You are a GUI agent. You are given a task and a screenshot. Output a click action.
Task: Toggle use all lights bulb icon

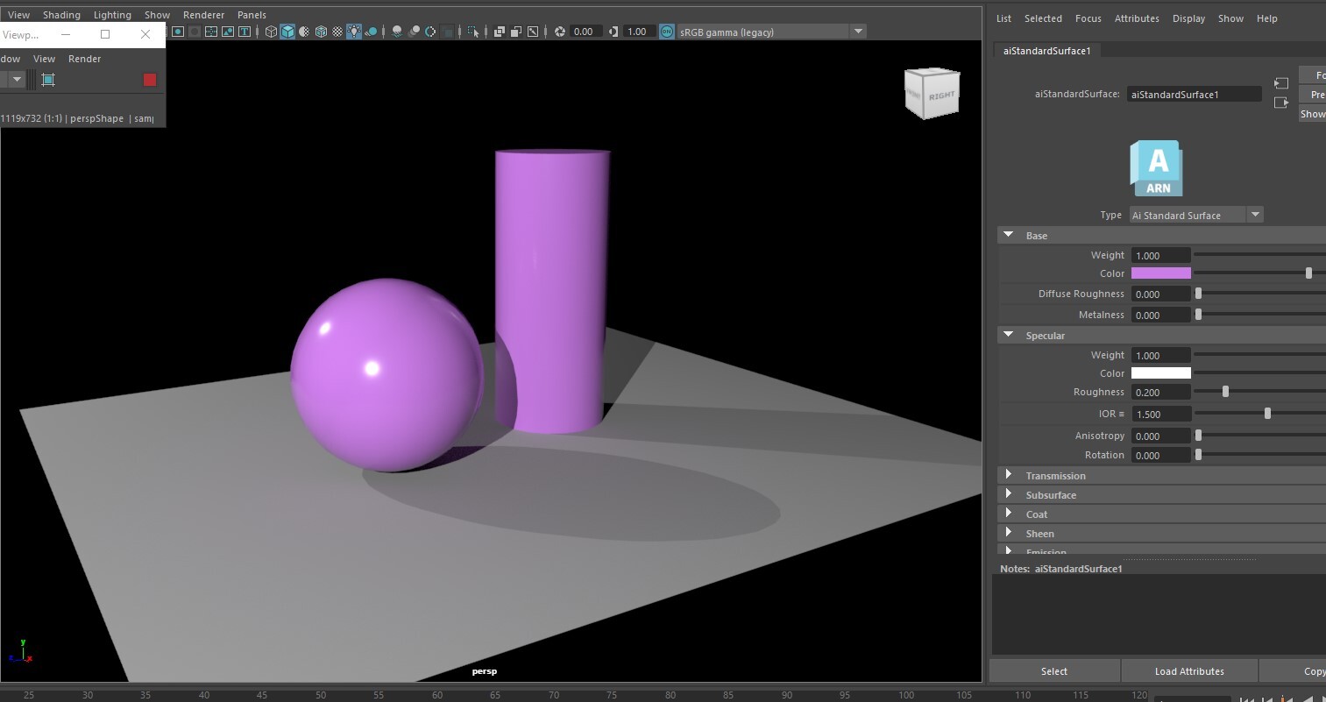pyautogui.click(x=354, y=32)
